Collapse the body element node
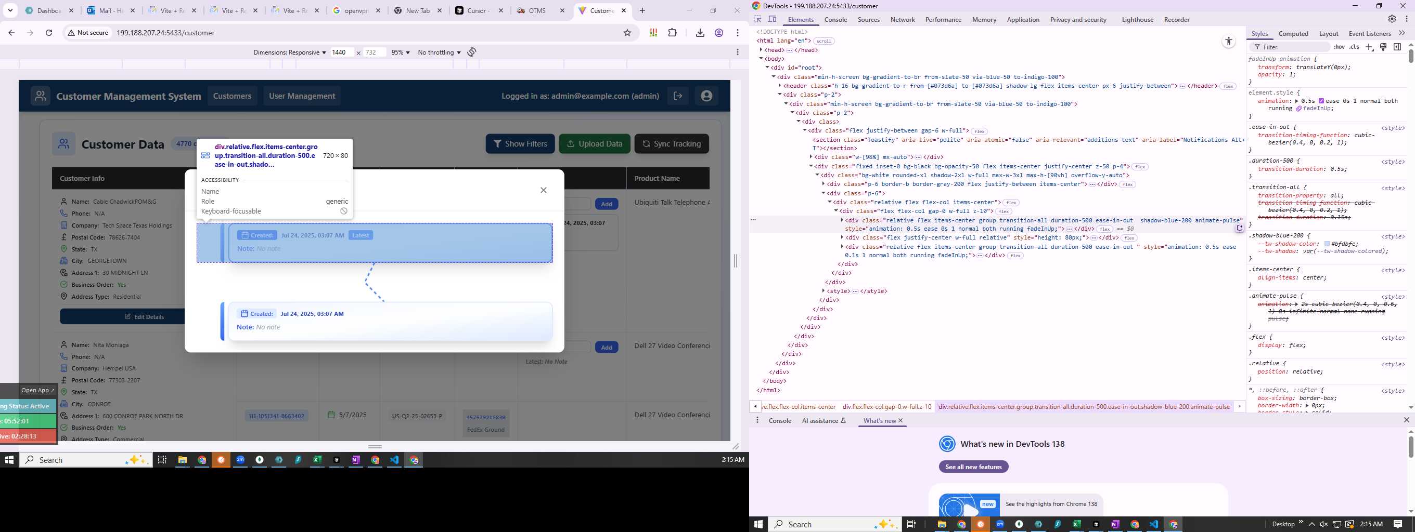 (x=761, y=59)
